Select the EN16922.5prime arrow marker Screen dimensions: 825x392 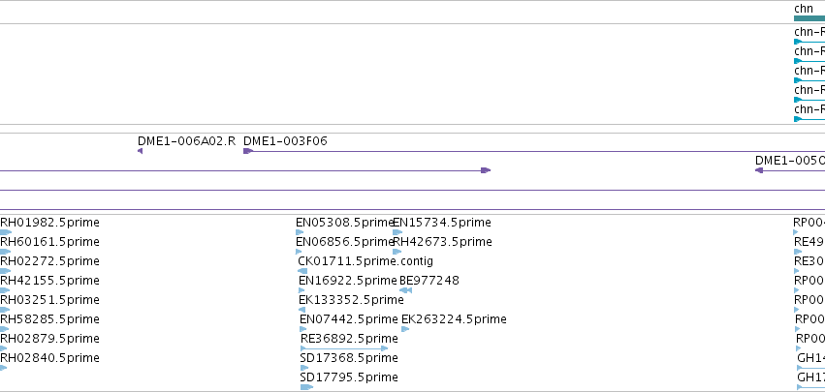(301, 290)
